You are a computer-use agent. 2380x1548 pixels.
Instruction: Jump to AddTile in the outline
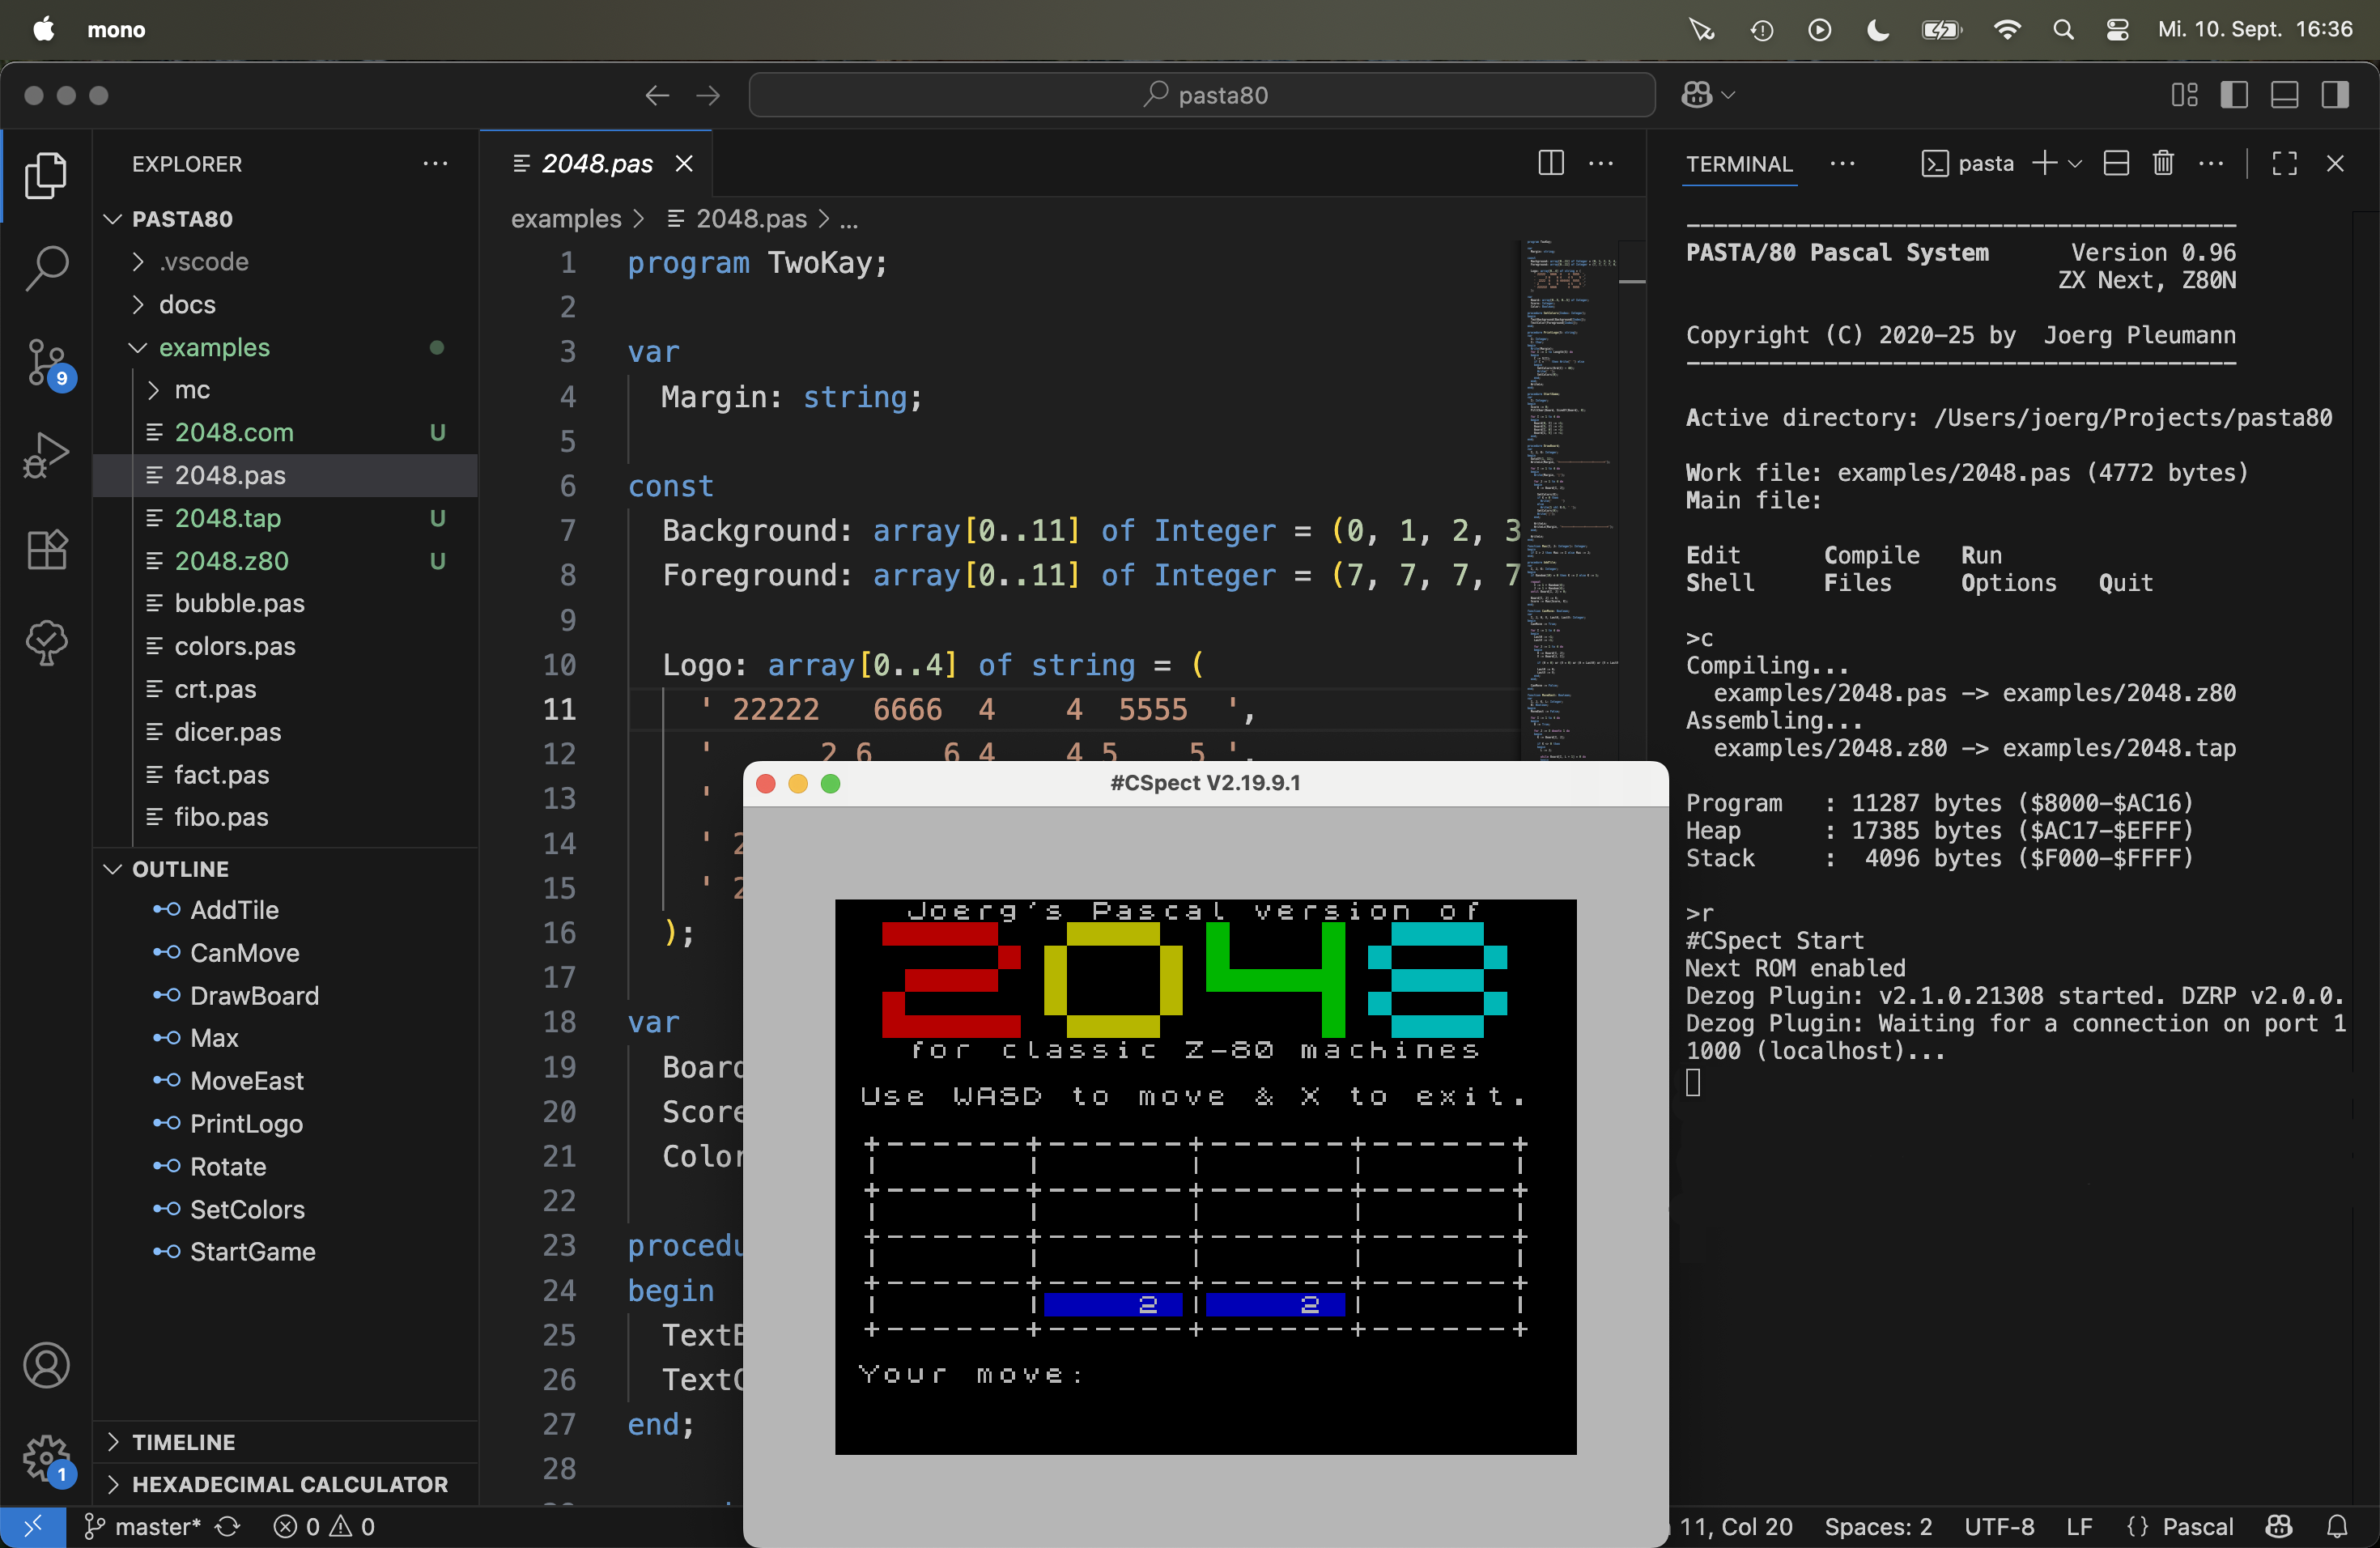coord(285,910)
